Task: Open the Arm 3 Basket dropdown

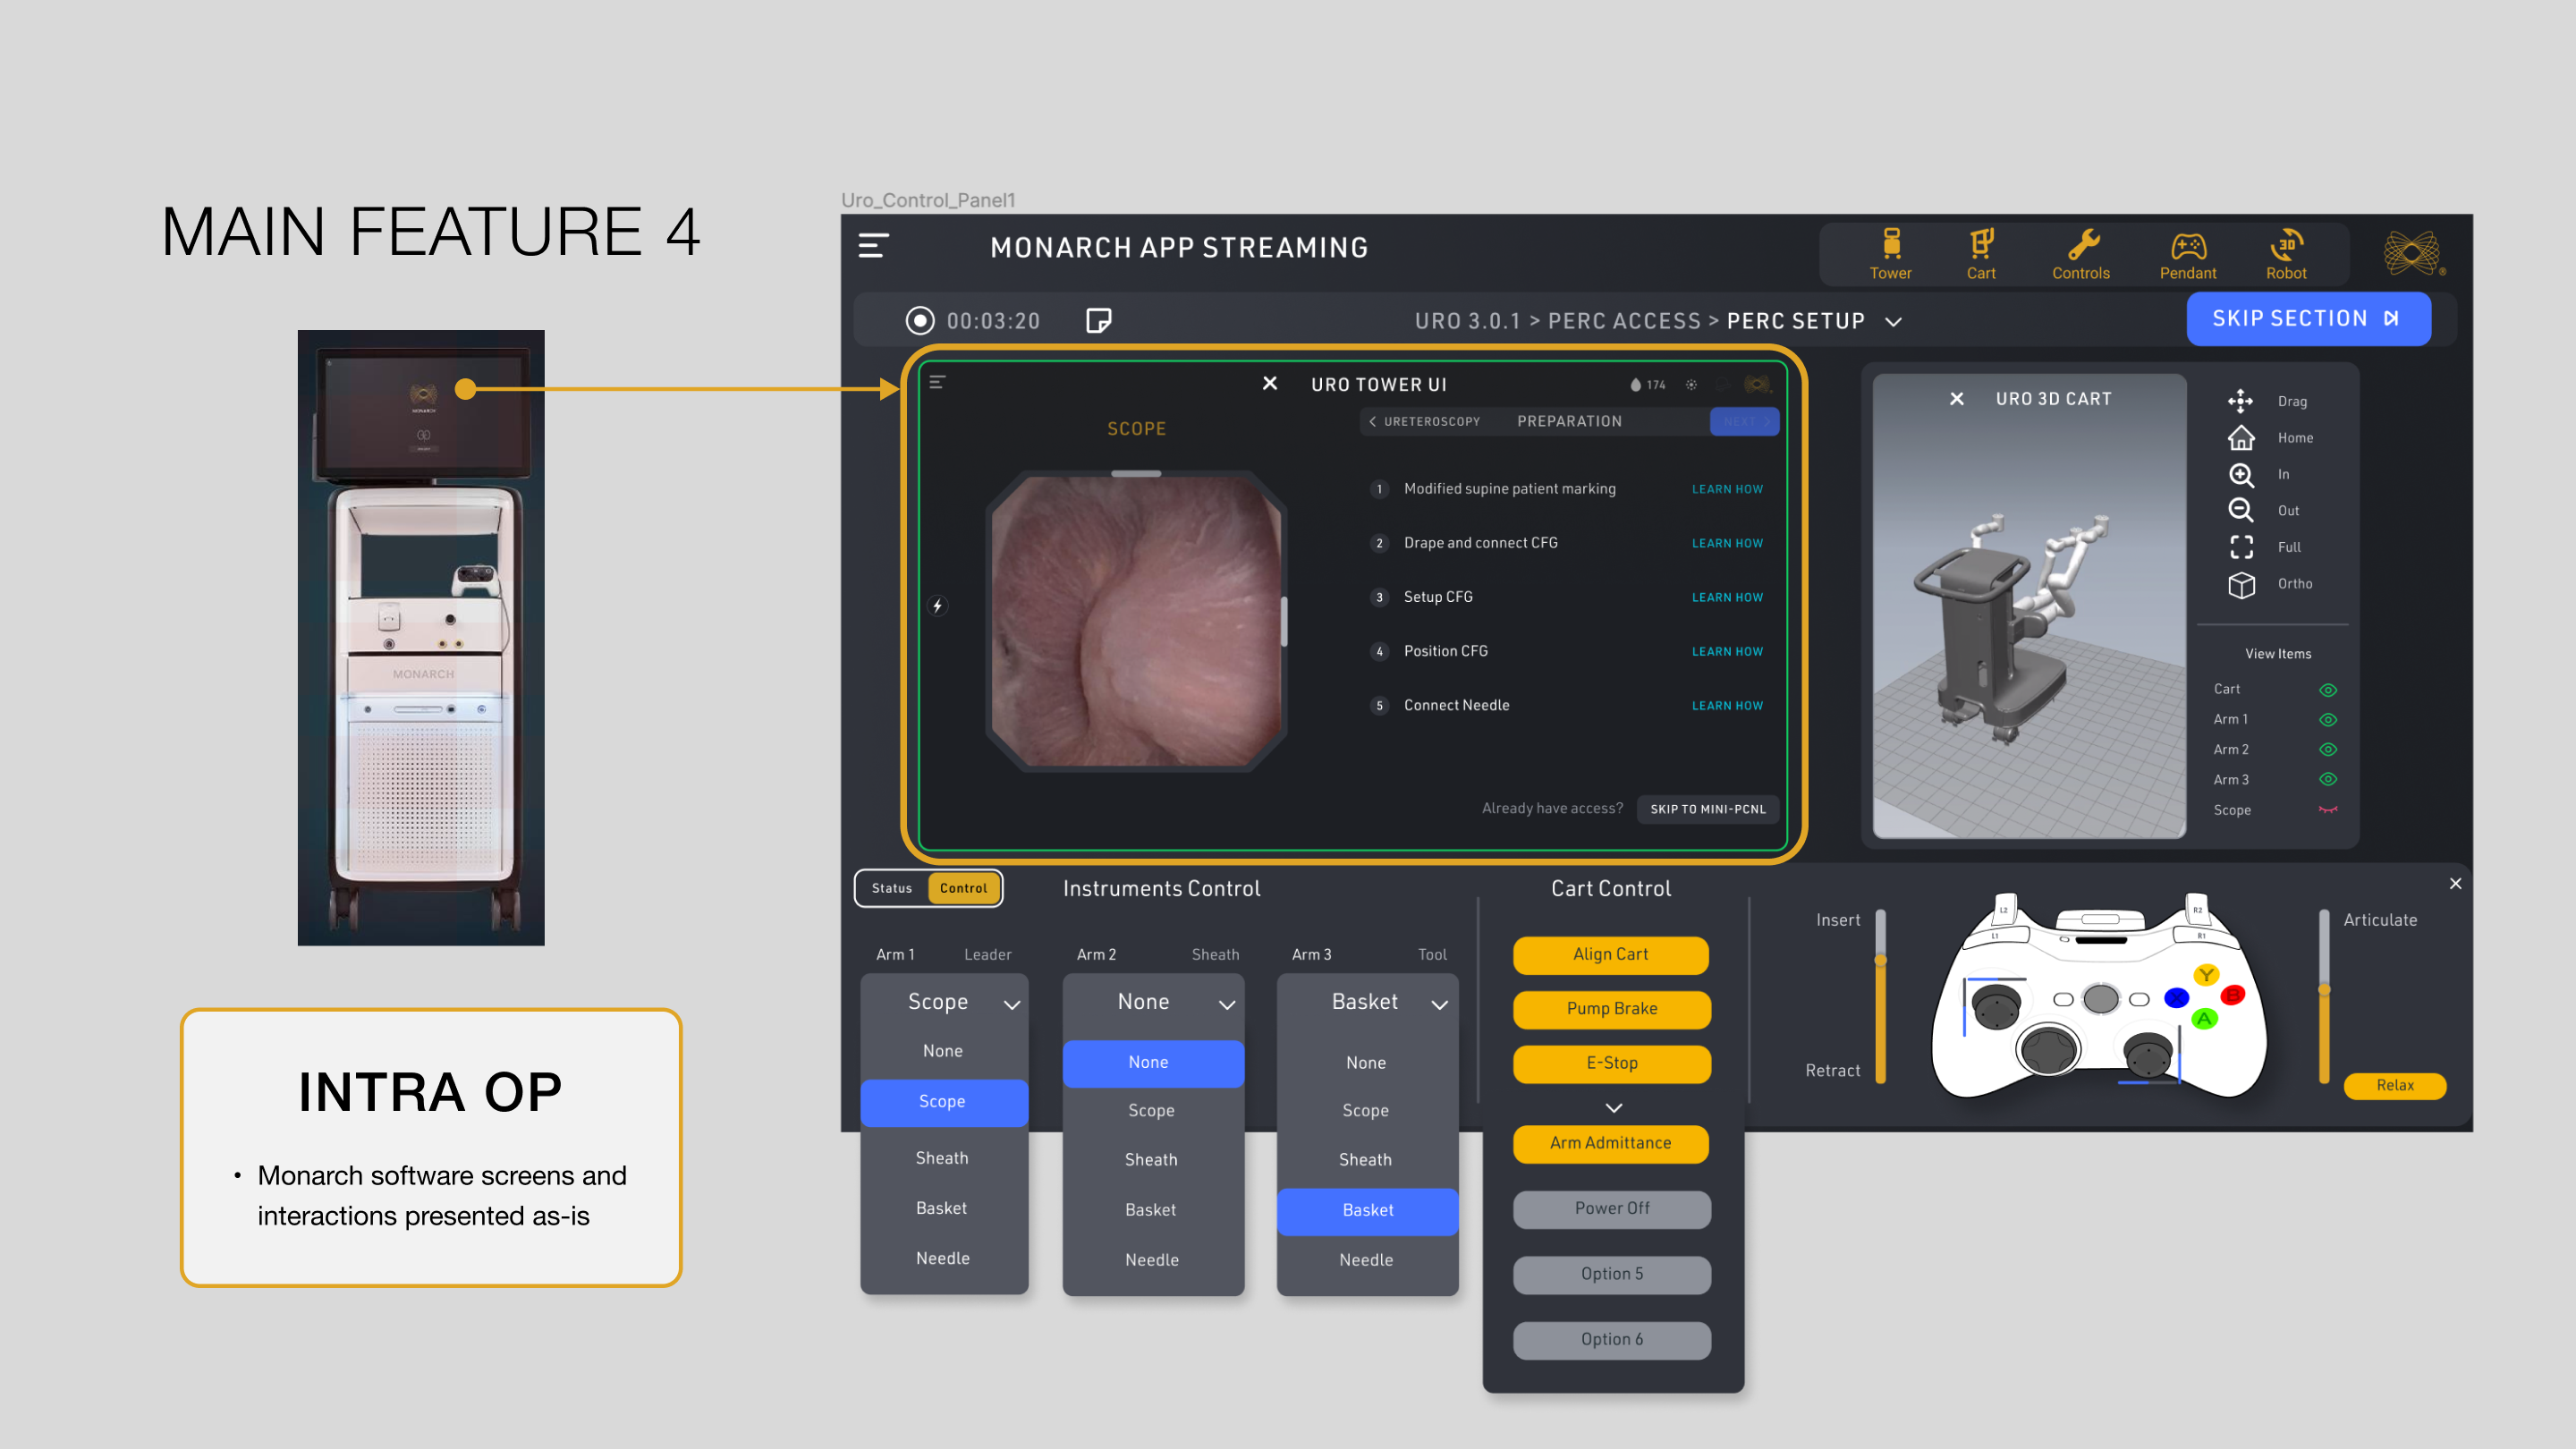Action: pyautogui.click(x=1367, y=1002)
